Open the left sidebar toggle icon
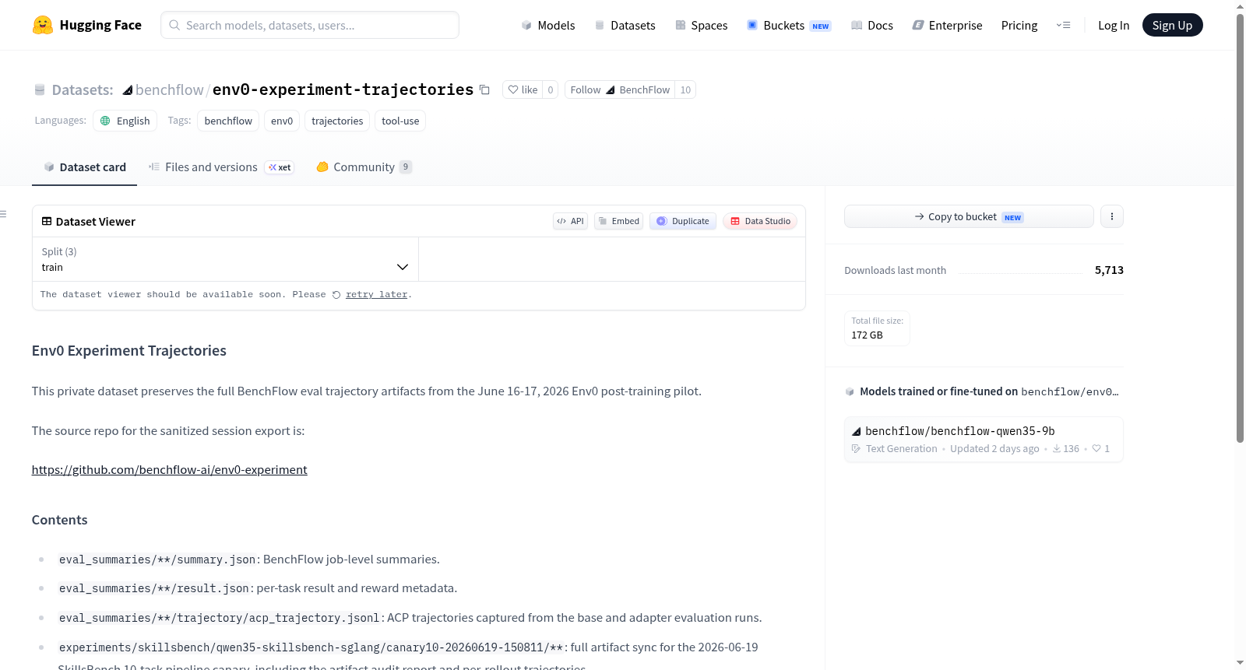The height and width of the screenshot is (670, 1246). point(3,214)
